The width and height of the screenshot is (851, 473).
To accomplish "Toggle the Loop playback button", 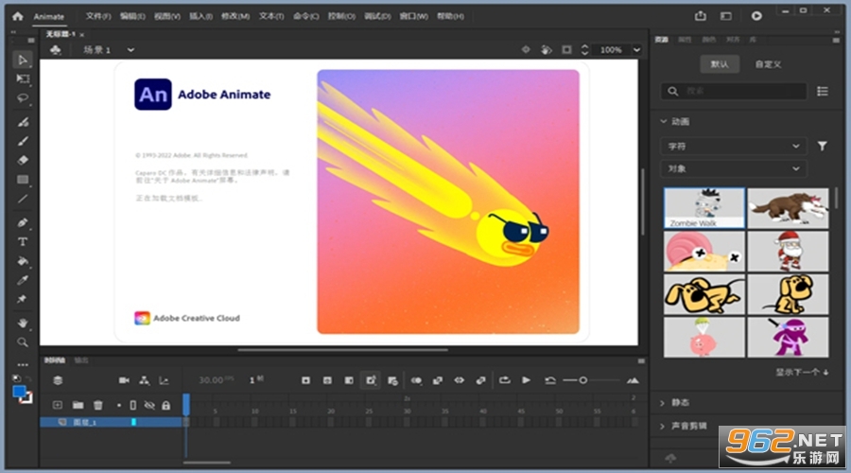I will coord(505,380).
